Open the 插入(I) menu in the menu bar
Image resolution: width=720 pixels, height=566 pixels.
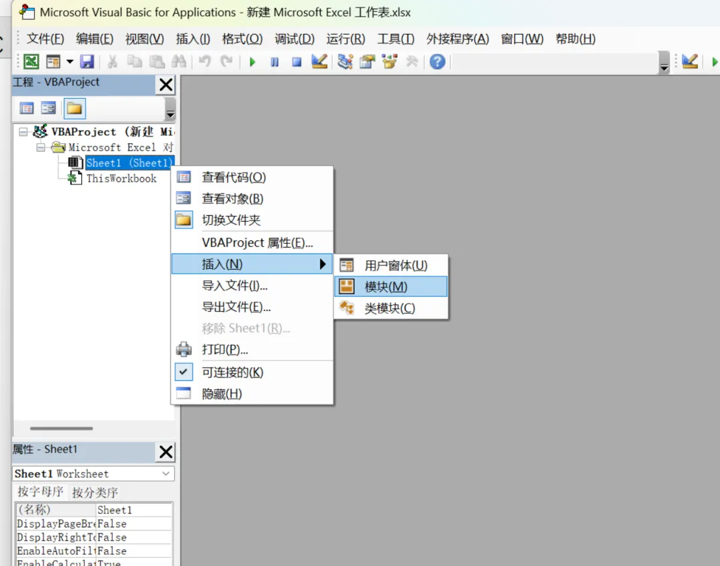[193, 39]
